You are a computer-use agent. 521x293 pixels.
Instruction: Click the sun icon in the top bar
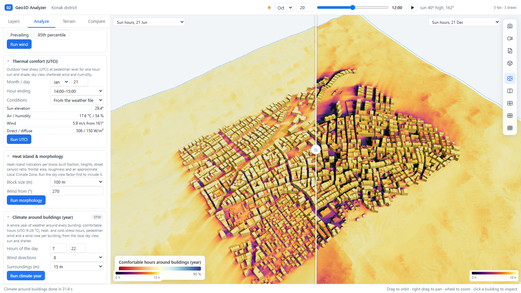[269, 7]
